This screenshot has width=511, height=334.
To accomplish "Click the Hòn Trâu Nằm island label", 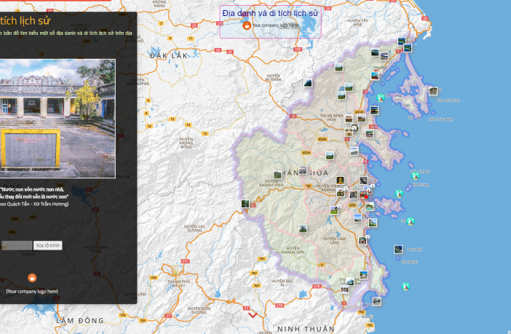I will click(441, 119).
